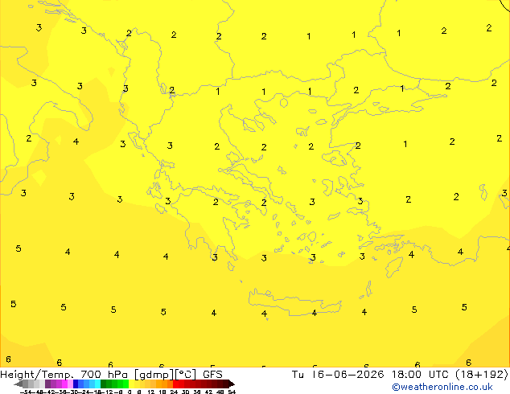Click the '54' legend scale value
This screenshot has height=394, width=510.
(x=232, y=392)
